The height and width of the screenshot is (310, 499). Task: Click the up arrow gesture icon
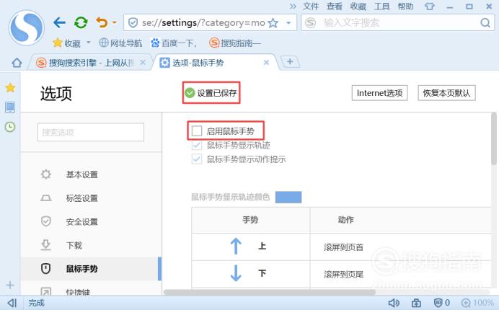pyautogui.click(x=236, y=246)
